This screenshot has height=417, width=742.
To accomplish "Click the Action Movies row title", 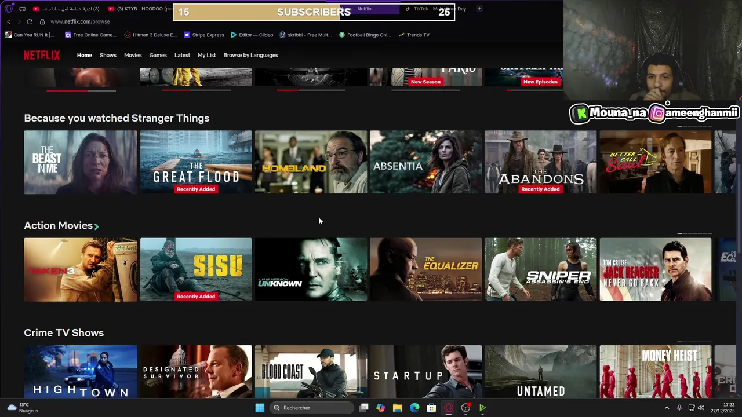I will pyautogui.click(x=58, y=225).
